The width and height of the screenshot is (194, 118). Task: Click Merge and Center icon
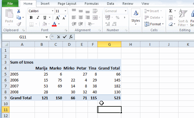(95, 18)
